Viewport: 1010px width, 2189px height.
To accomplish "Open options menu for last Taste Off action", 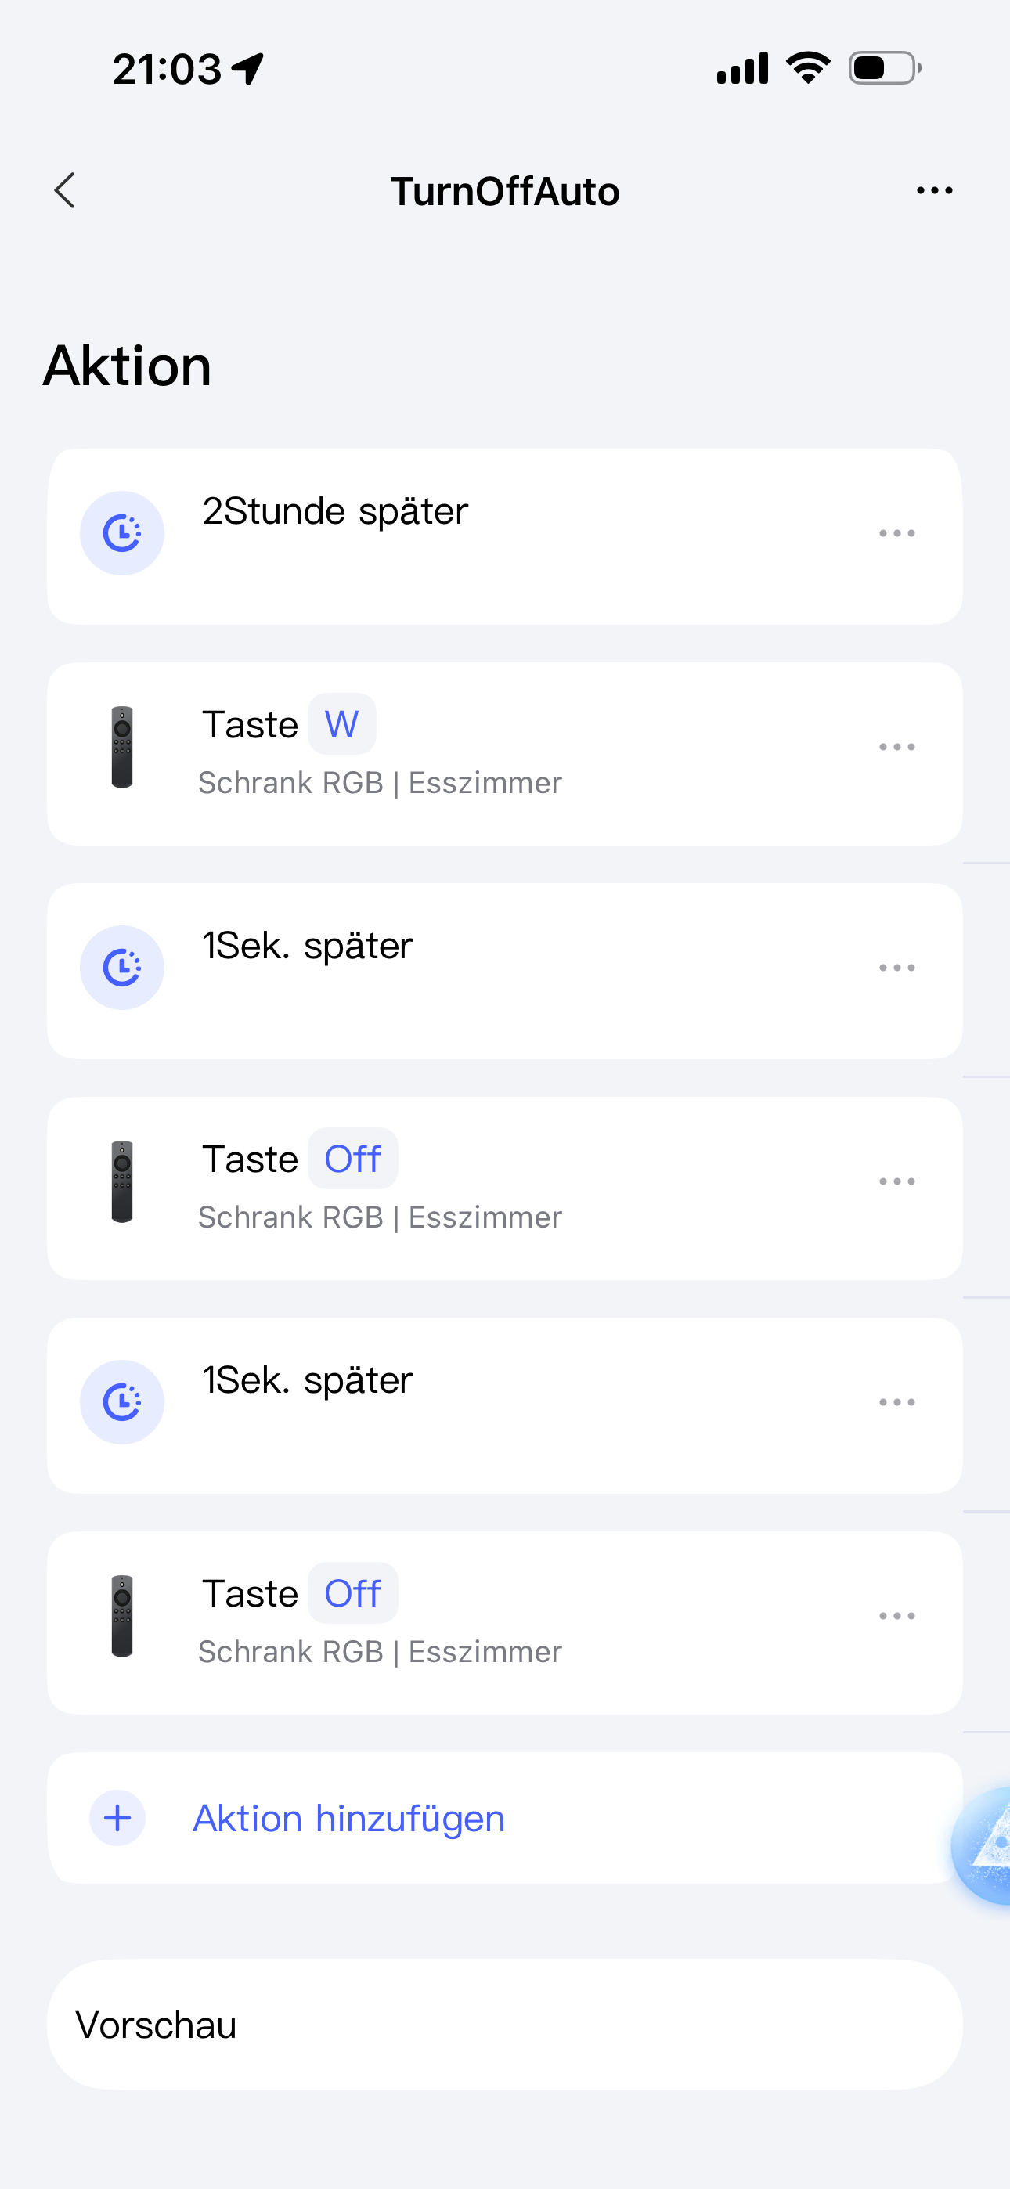I will pyautogui.click(x=897, y=1615).
